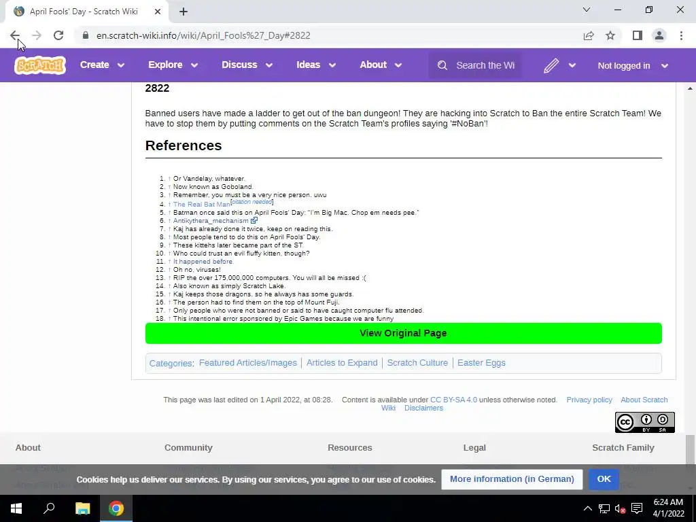Open the Windows Start menu

[x=16, y=508]
